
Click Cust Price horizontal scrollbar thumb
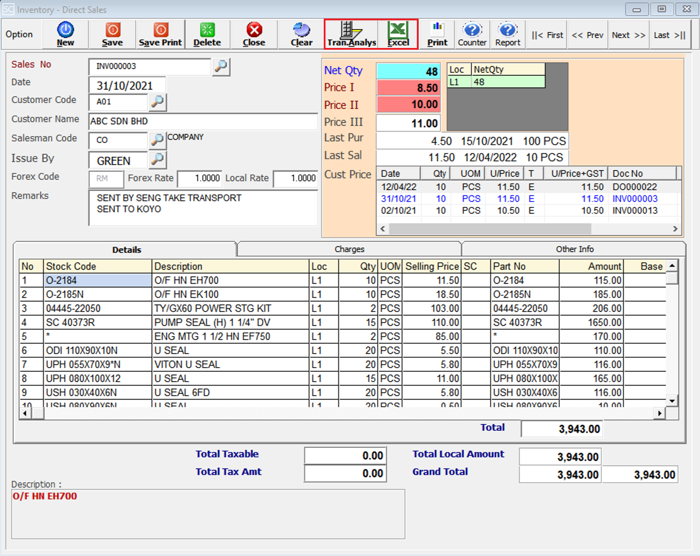point(490,229)
